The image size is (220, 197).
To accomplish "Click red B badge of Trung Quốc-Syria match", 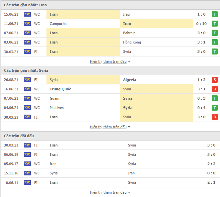I will tap(215, 89).
